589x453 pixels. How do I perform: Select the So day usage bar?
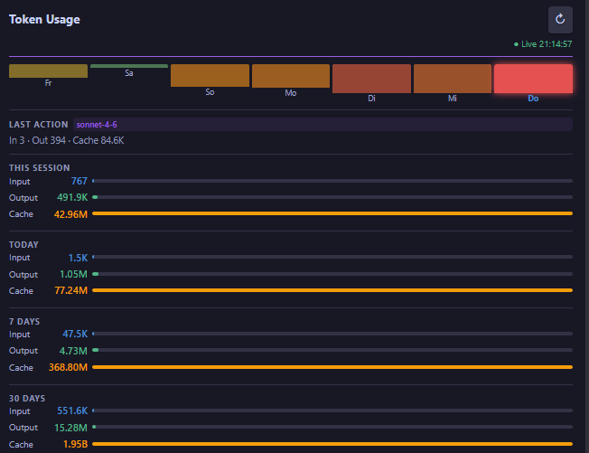(x=210, y=75)
